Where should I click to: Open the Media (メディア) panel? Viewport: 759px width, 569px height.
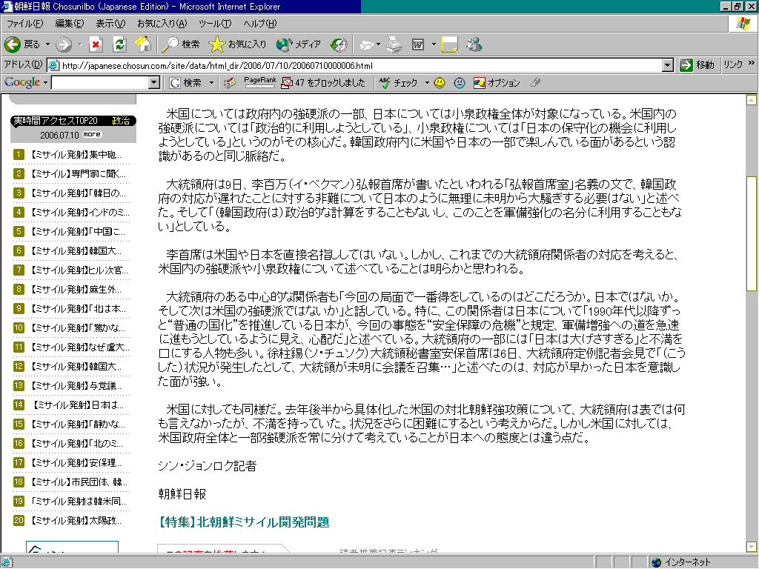tap(298, 44)
